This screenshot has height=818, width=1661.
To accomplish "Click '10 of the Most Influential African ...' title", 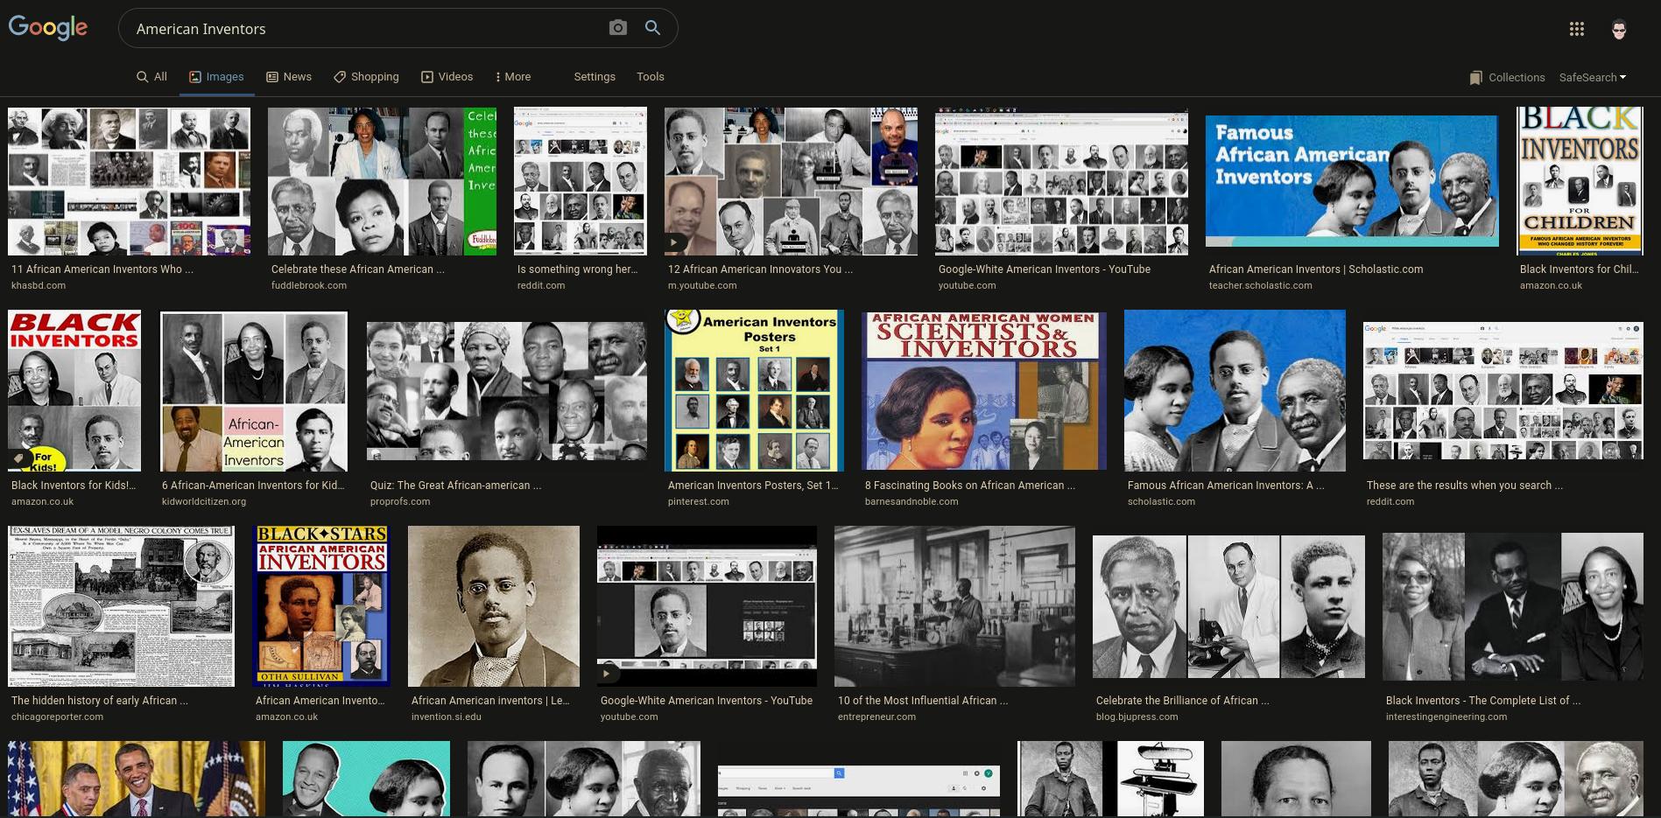I will (x=923, y=701).
